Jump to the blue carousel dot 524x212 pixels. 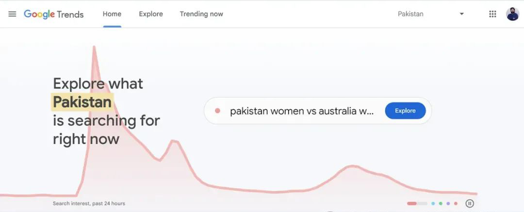[x=433, y=204]
